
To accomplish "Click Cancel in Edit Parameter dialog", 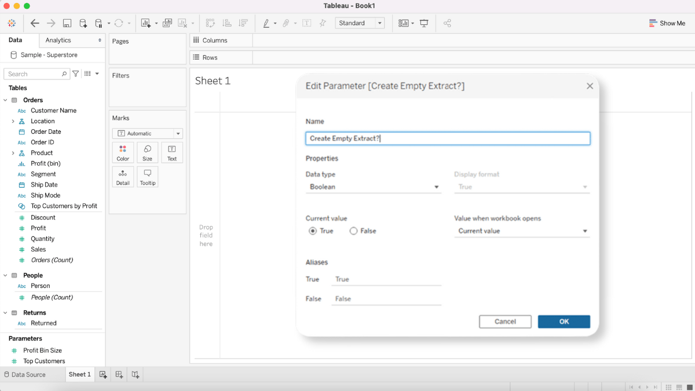I will 505,321.
